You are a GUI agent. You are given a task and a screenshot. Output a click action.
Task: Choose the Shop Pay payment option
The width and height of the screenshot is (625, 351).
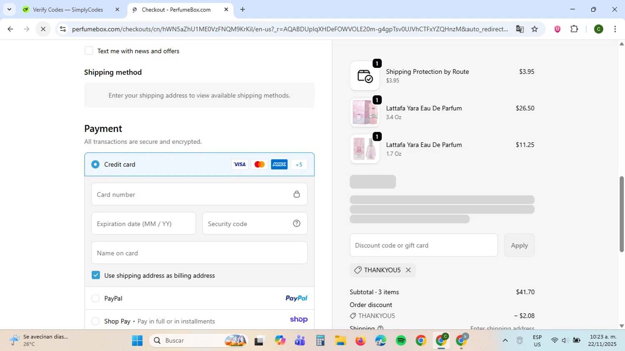95,321
